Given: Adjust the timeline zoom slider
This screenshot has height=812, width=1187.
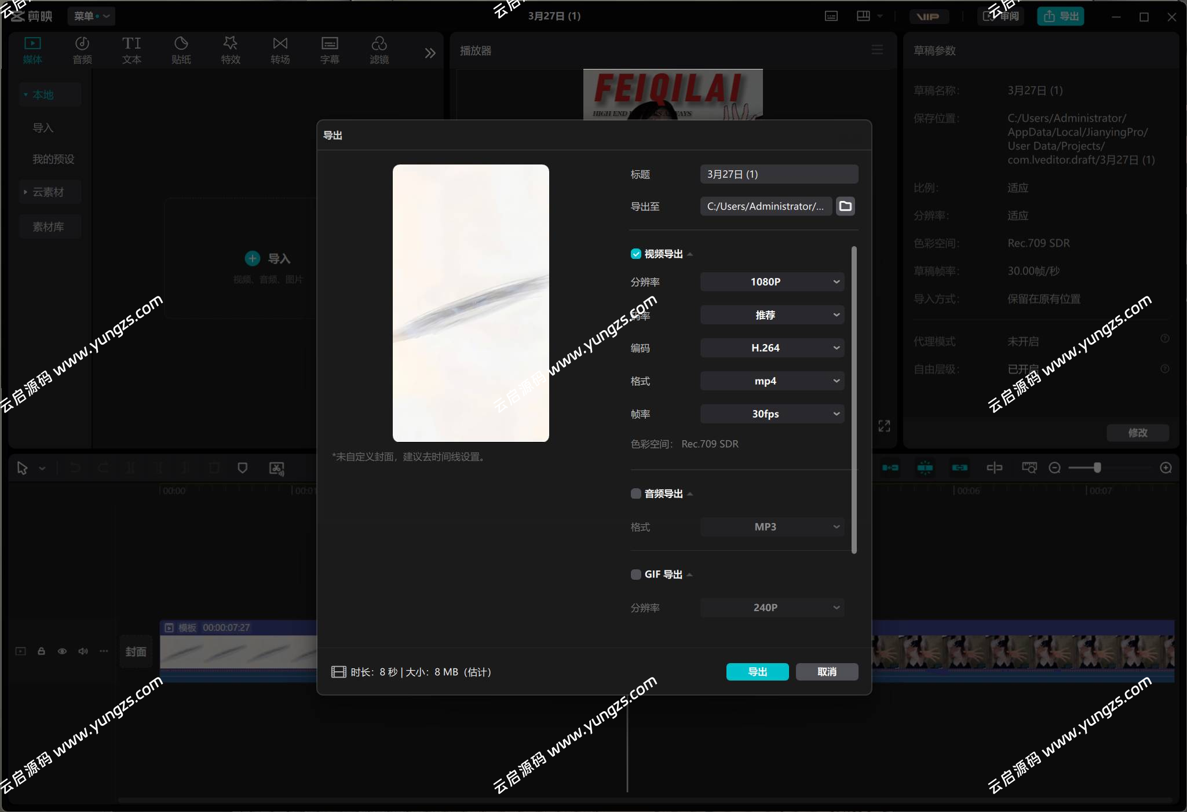Looking at the screenshot, I should point(1096,467).
